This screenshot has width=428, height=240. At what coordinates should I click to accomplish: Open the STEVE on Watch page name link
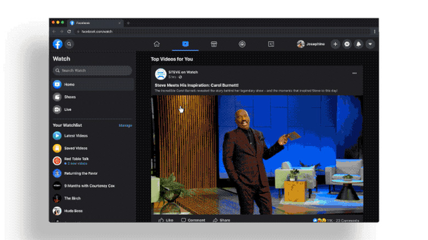183,72
